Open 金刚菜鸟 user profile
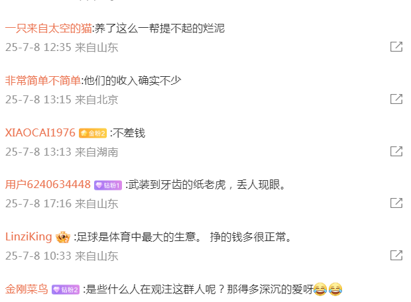The width and height of the screenshot is (411, 302). 27,289
